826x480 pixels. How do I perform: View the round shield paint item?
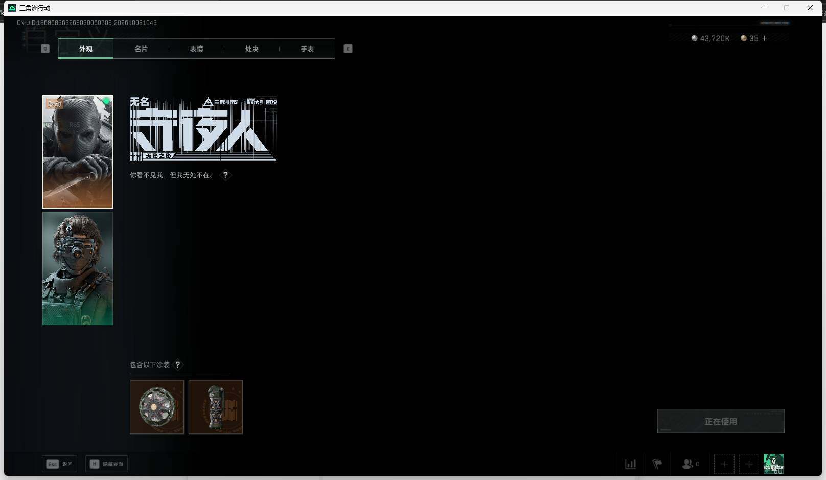click(x=157, y=407)
